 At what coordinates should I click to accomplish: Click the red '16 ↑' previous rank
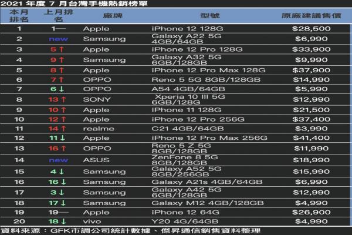click(57, 149)
